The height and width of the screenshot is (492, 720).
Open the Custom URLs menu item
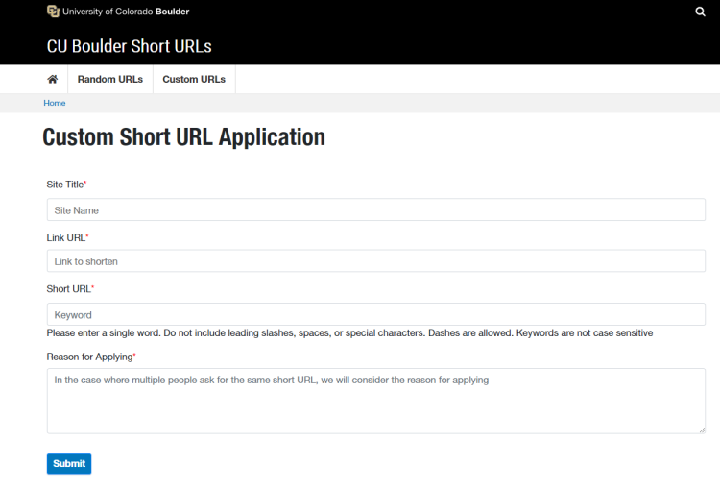coord(194,79)
